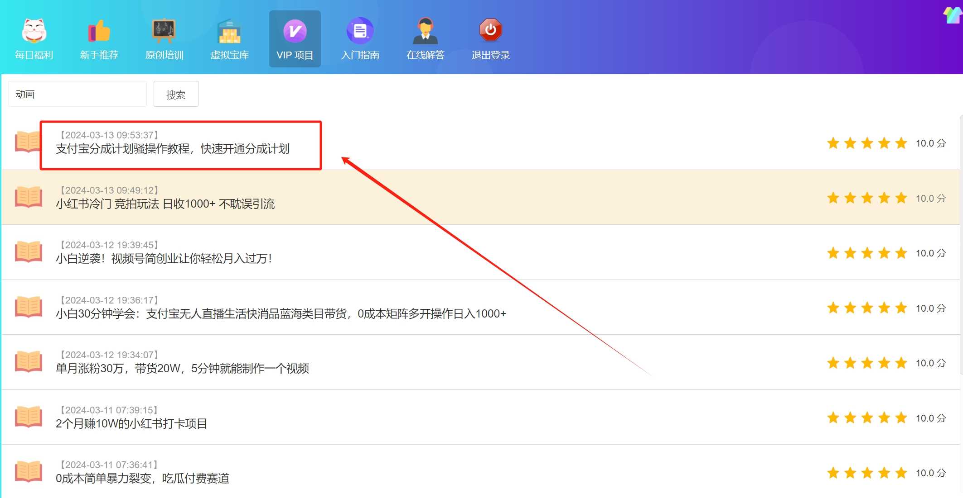Click 10.0 分 score of 小白逆袭 row
The image size is (963, 498).
pyautogui.click(x=931, y=253)
